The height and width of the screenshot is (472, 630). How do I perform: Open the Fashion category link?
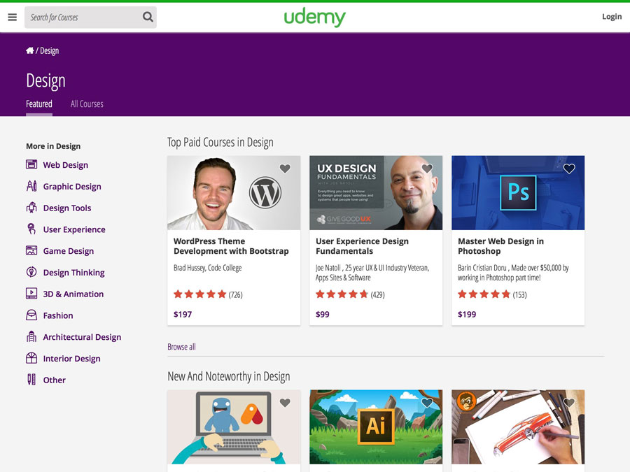[58, 315]
